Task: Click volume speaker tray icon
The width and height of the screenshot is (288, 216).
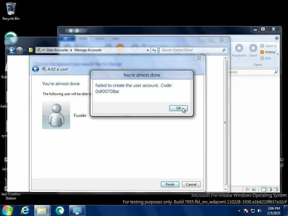Action: point(259,211)
